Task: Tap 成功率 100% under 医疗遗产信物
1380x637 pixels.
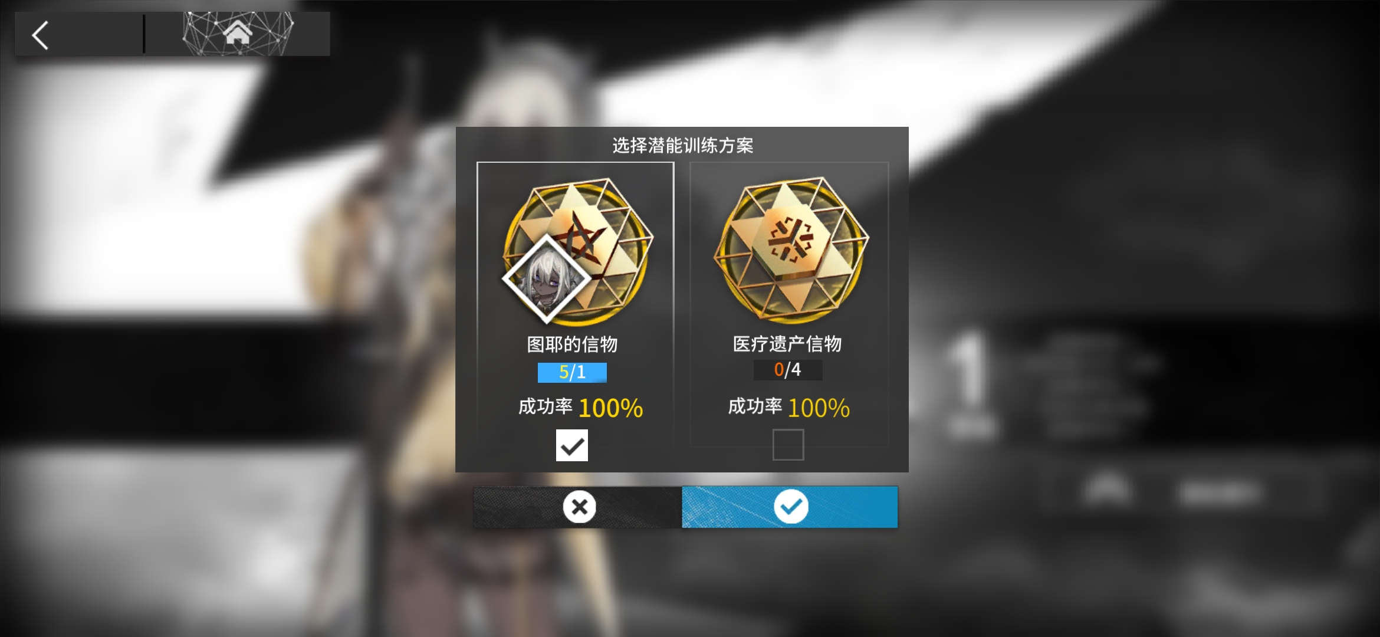Action: point(789,408)
